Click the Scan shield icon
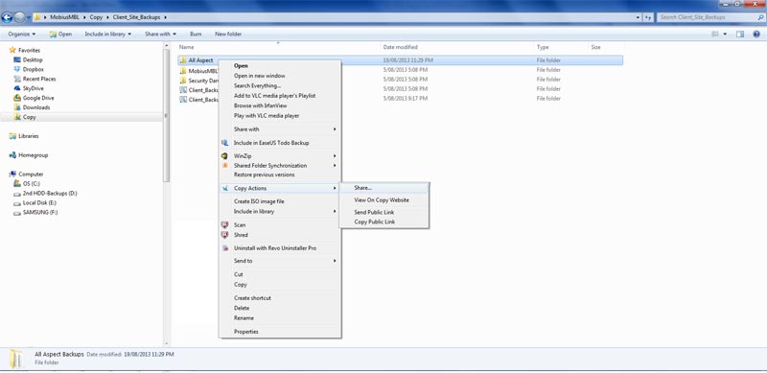 pyautogui.click(x=225, y=224)
